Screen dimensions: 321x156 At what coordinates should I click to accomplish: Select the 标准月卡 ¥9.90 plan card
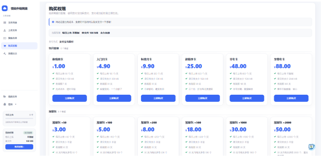[x=158, y=79]
